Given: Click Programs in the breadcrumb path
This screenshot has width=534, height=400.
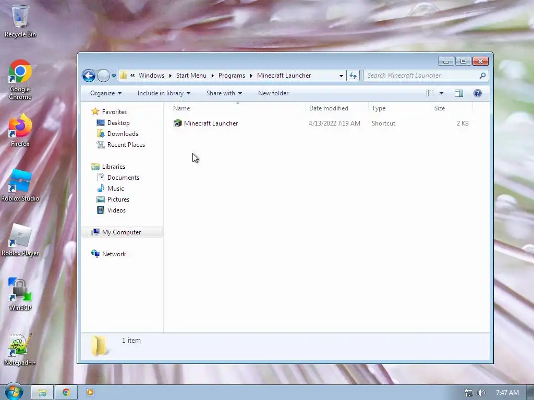Looking at the screenshot, I should point(232,76).
